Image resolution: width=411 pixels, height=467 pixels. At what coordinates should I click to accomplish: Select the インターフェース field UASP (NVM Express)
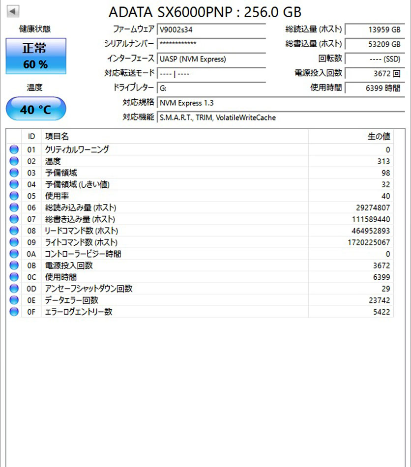[x=211, y=58]
